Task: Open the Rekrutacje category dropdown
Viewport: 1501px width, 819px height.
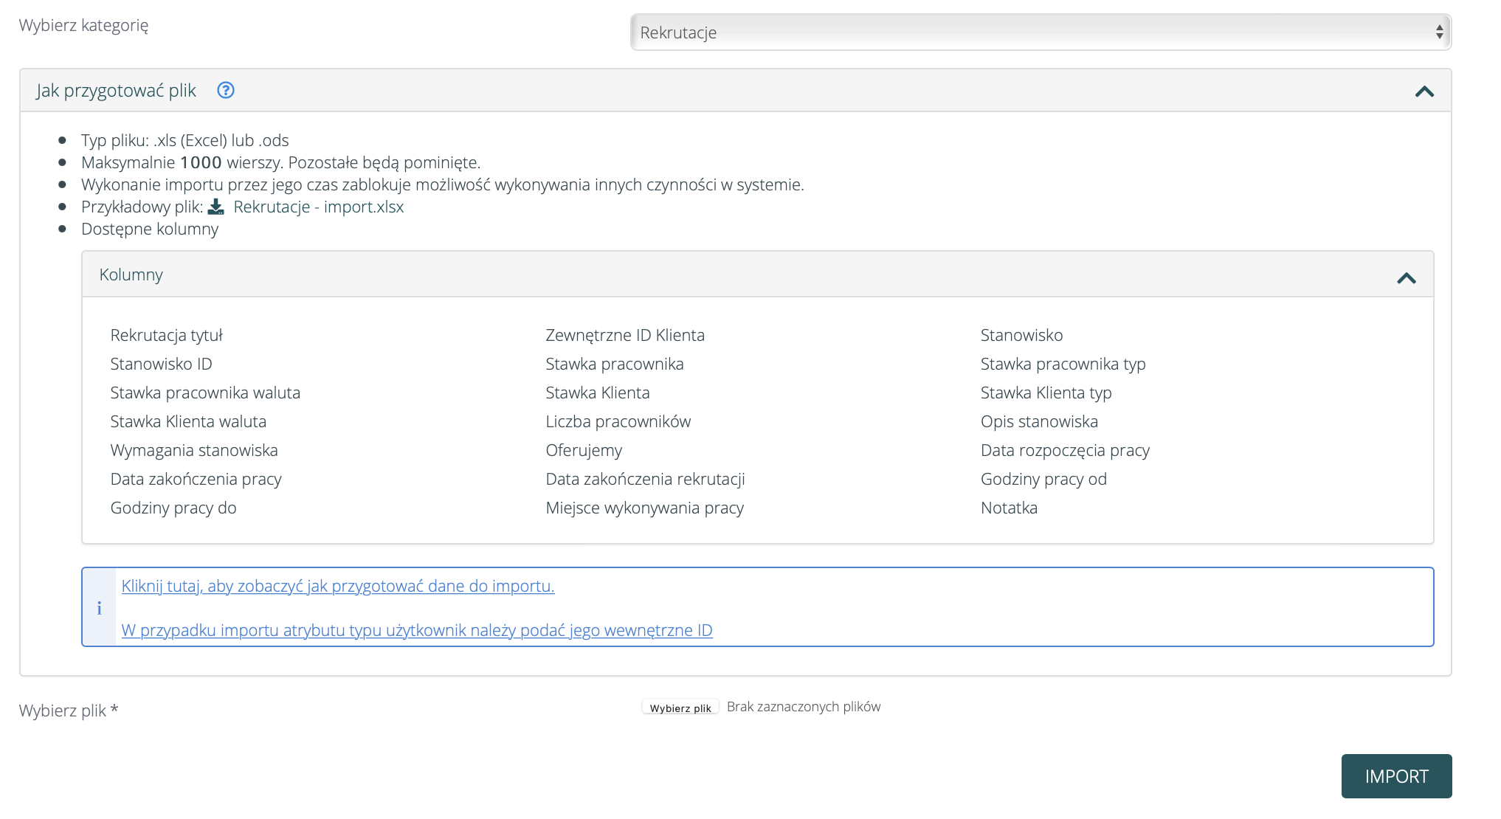Action: (1041, 32)
